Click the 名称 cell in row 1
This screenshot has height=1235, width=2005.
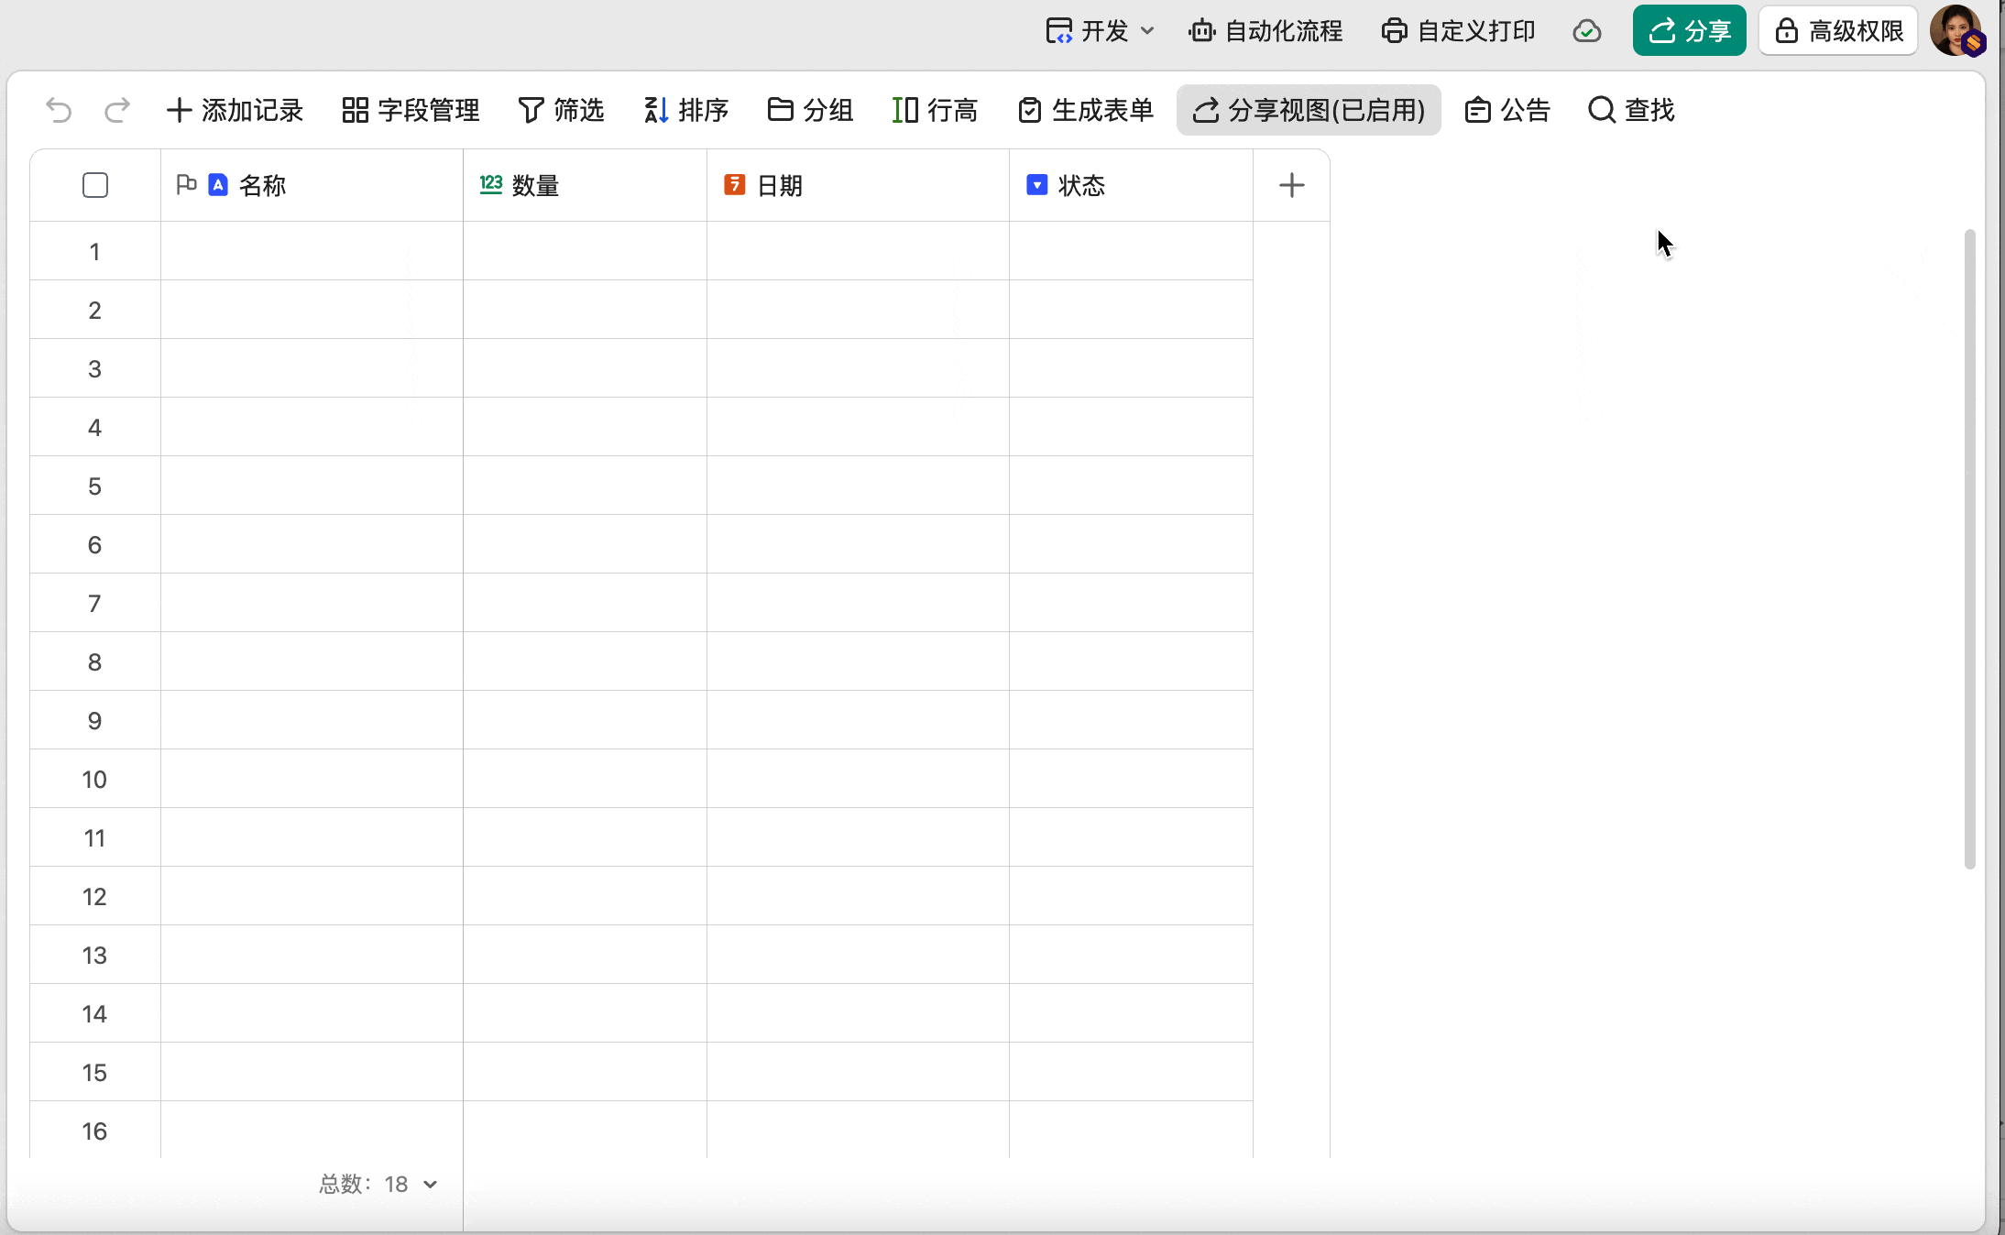(312, 251)
